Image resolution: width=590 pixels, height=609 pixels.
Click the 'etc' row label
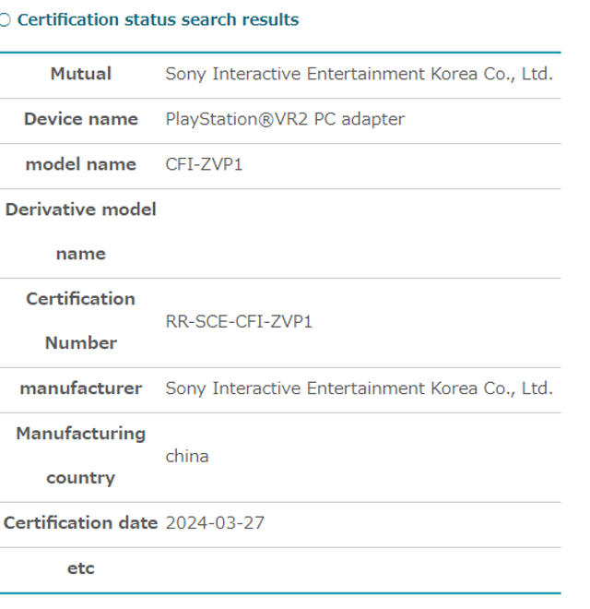[x=81, y=568]
